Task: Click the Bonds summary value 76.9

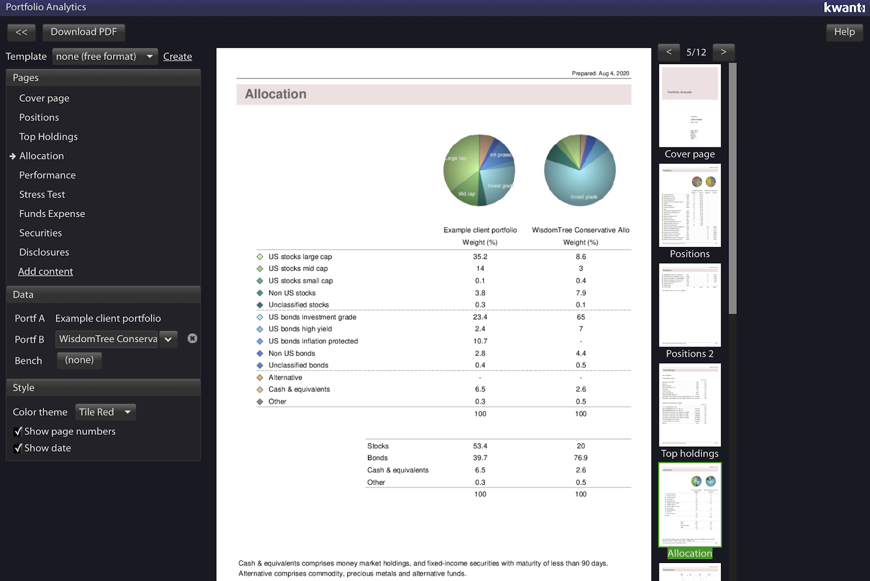Action: click(x=581, y=458)
